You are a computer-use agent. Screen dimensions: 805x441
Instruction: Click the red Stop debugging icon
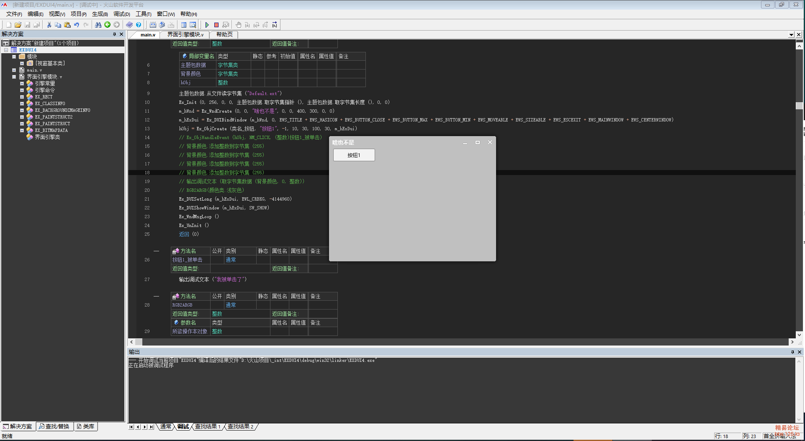point(216,25)
